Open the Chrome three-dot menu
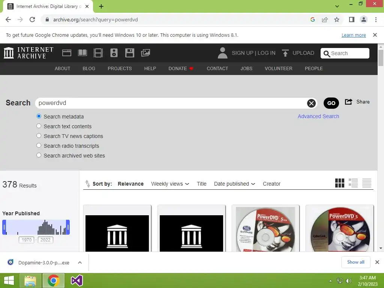Image resolution: width=384 pixels, height=288 pixels. click(376, 19)
